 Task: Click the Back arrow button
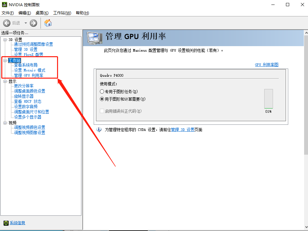tap(7, 23)
